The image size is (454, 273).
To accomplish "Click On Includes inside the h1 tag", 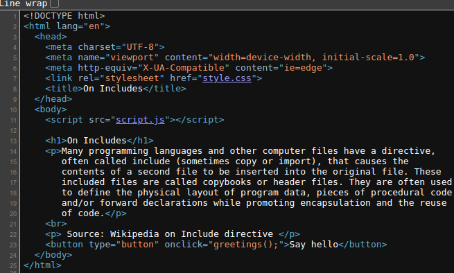I will click(97, 141).
